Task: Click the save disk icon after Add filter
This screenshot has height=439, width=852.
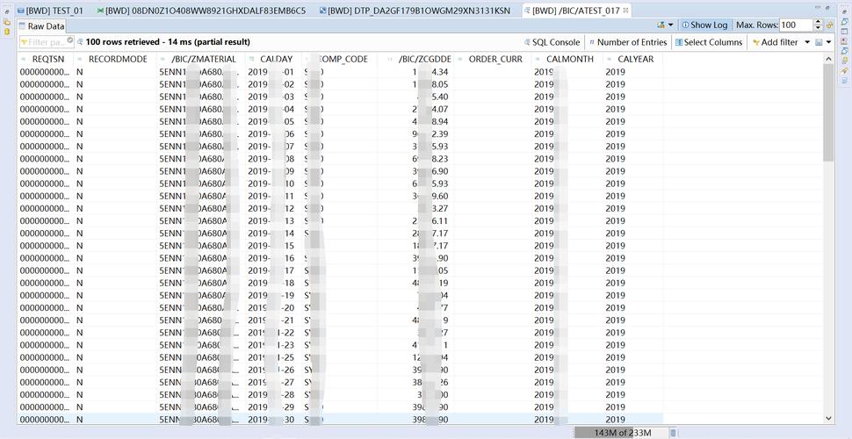Action: coord(819,42)
